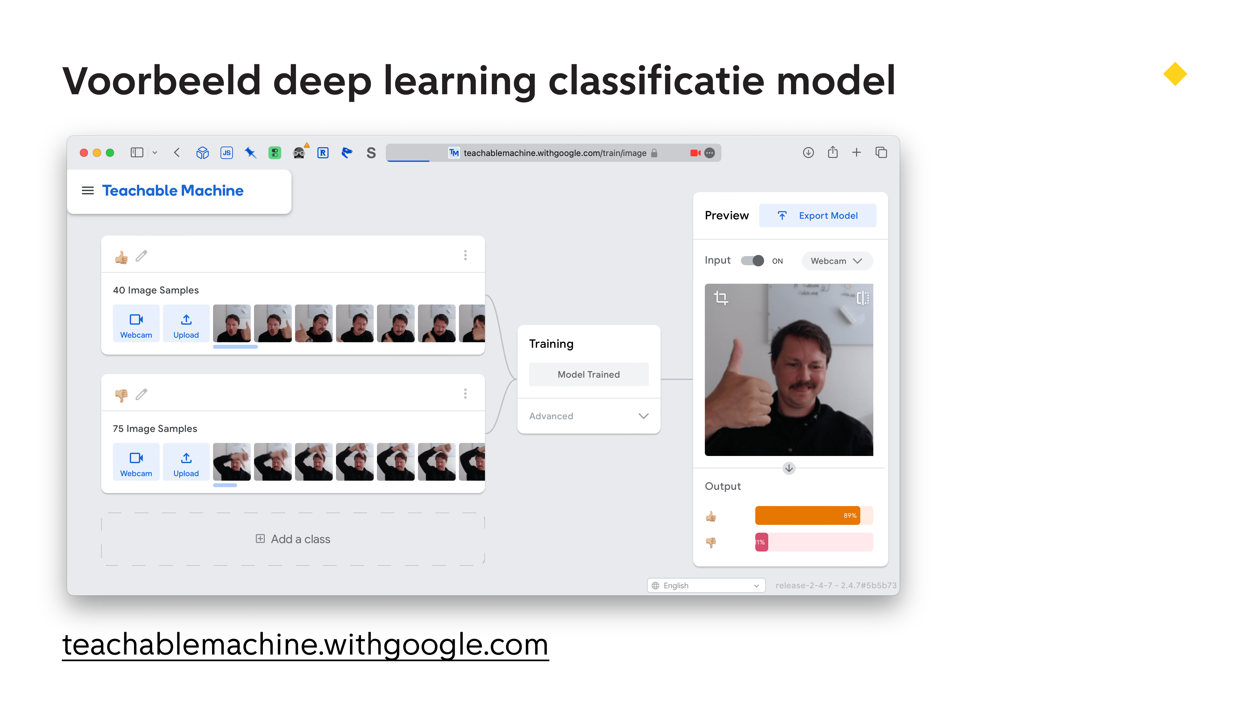1249x702 pixels.
Task: Click the green toggle extension icon
Action: pos(275,153)
